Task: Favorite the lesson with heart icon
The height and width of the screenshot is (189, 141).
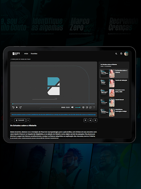Action: click(86, 120)
